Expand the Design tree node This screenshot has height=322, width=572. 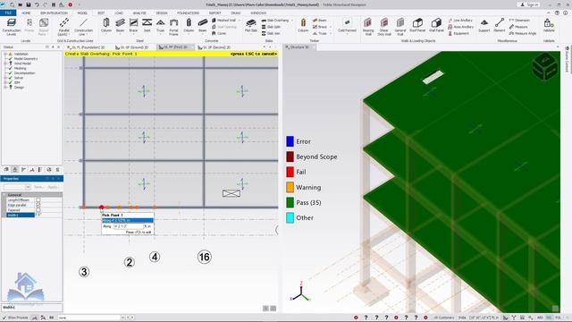coord(5,88)
